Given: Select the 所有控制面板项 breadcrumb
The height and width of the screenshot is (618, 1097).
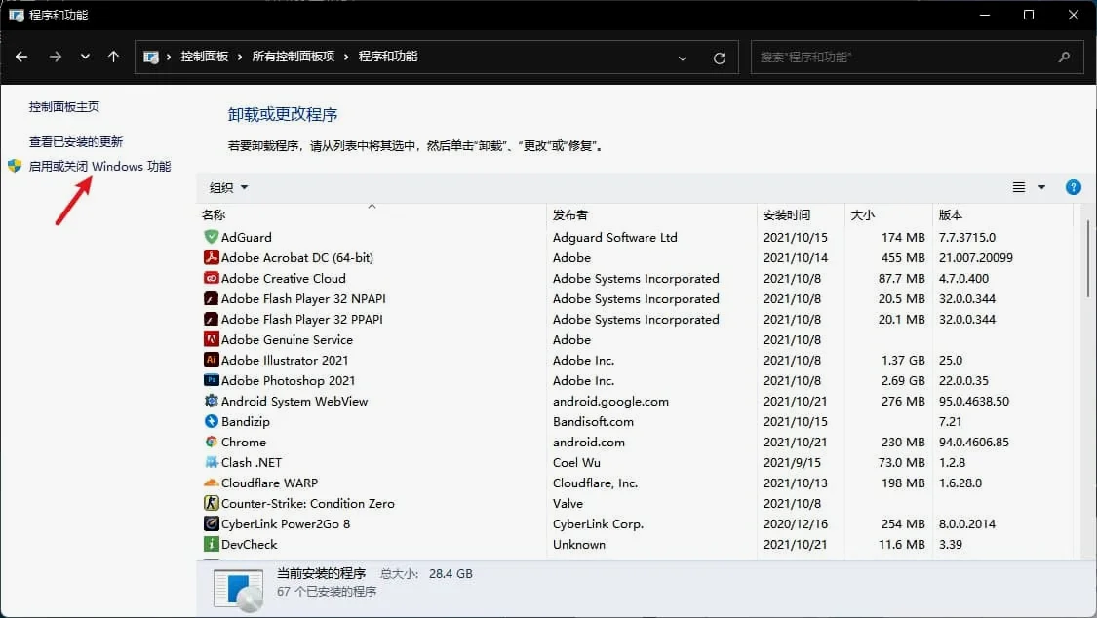Looking at the screenshot, I should pos(294,56).
